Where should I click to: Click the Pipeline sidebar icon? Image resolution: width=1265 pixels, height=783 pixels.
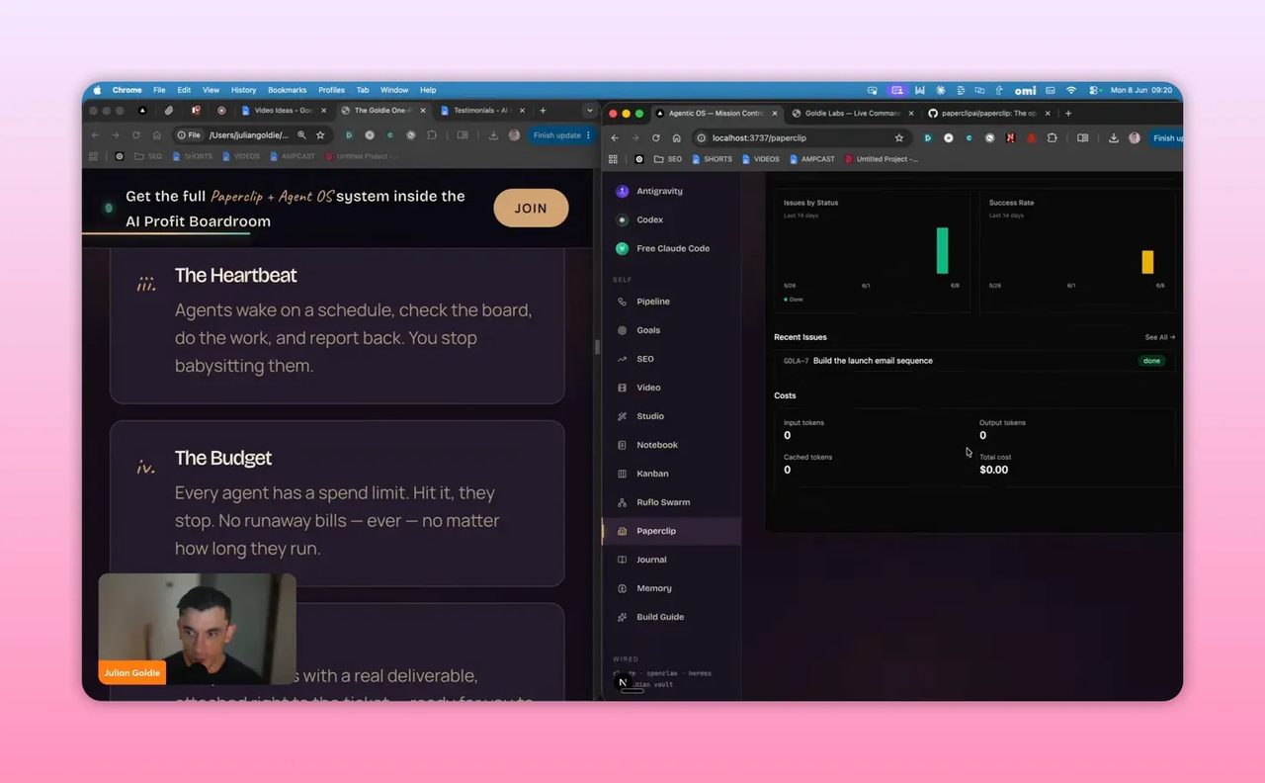(622, 302)
